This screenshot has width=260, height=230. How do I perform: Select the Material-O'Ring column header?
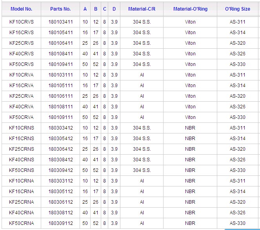[190, 9]
